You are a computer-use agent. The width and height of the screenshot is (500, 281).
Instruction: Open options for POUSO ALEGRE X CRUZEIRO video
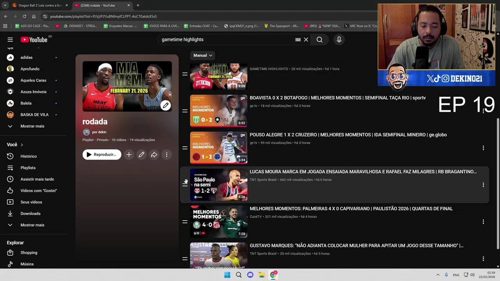click(483, 148)
